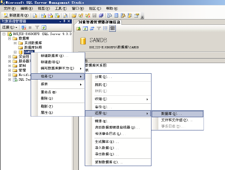The height and width of the screenshot is (170, 225).
Task: Choose 新建查询 in context menu
Action: point(58,62)
